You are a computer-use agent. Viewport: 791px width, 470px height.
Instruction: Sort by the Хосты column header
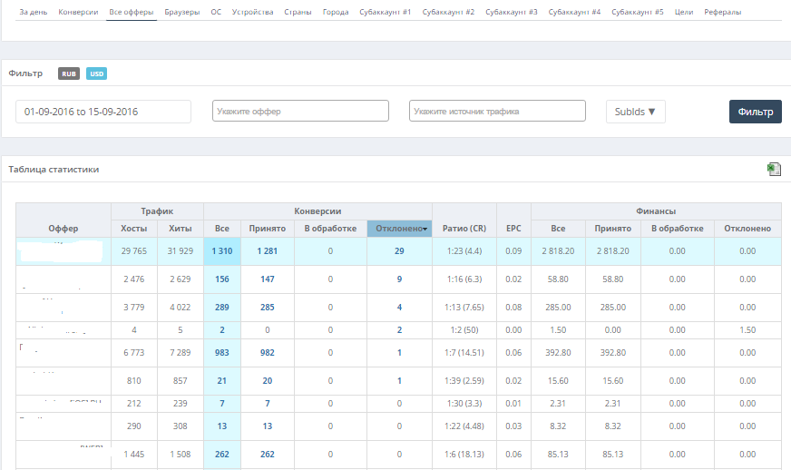133,228
